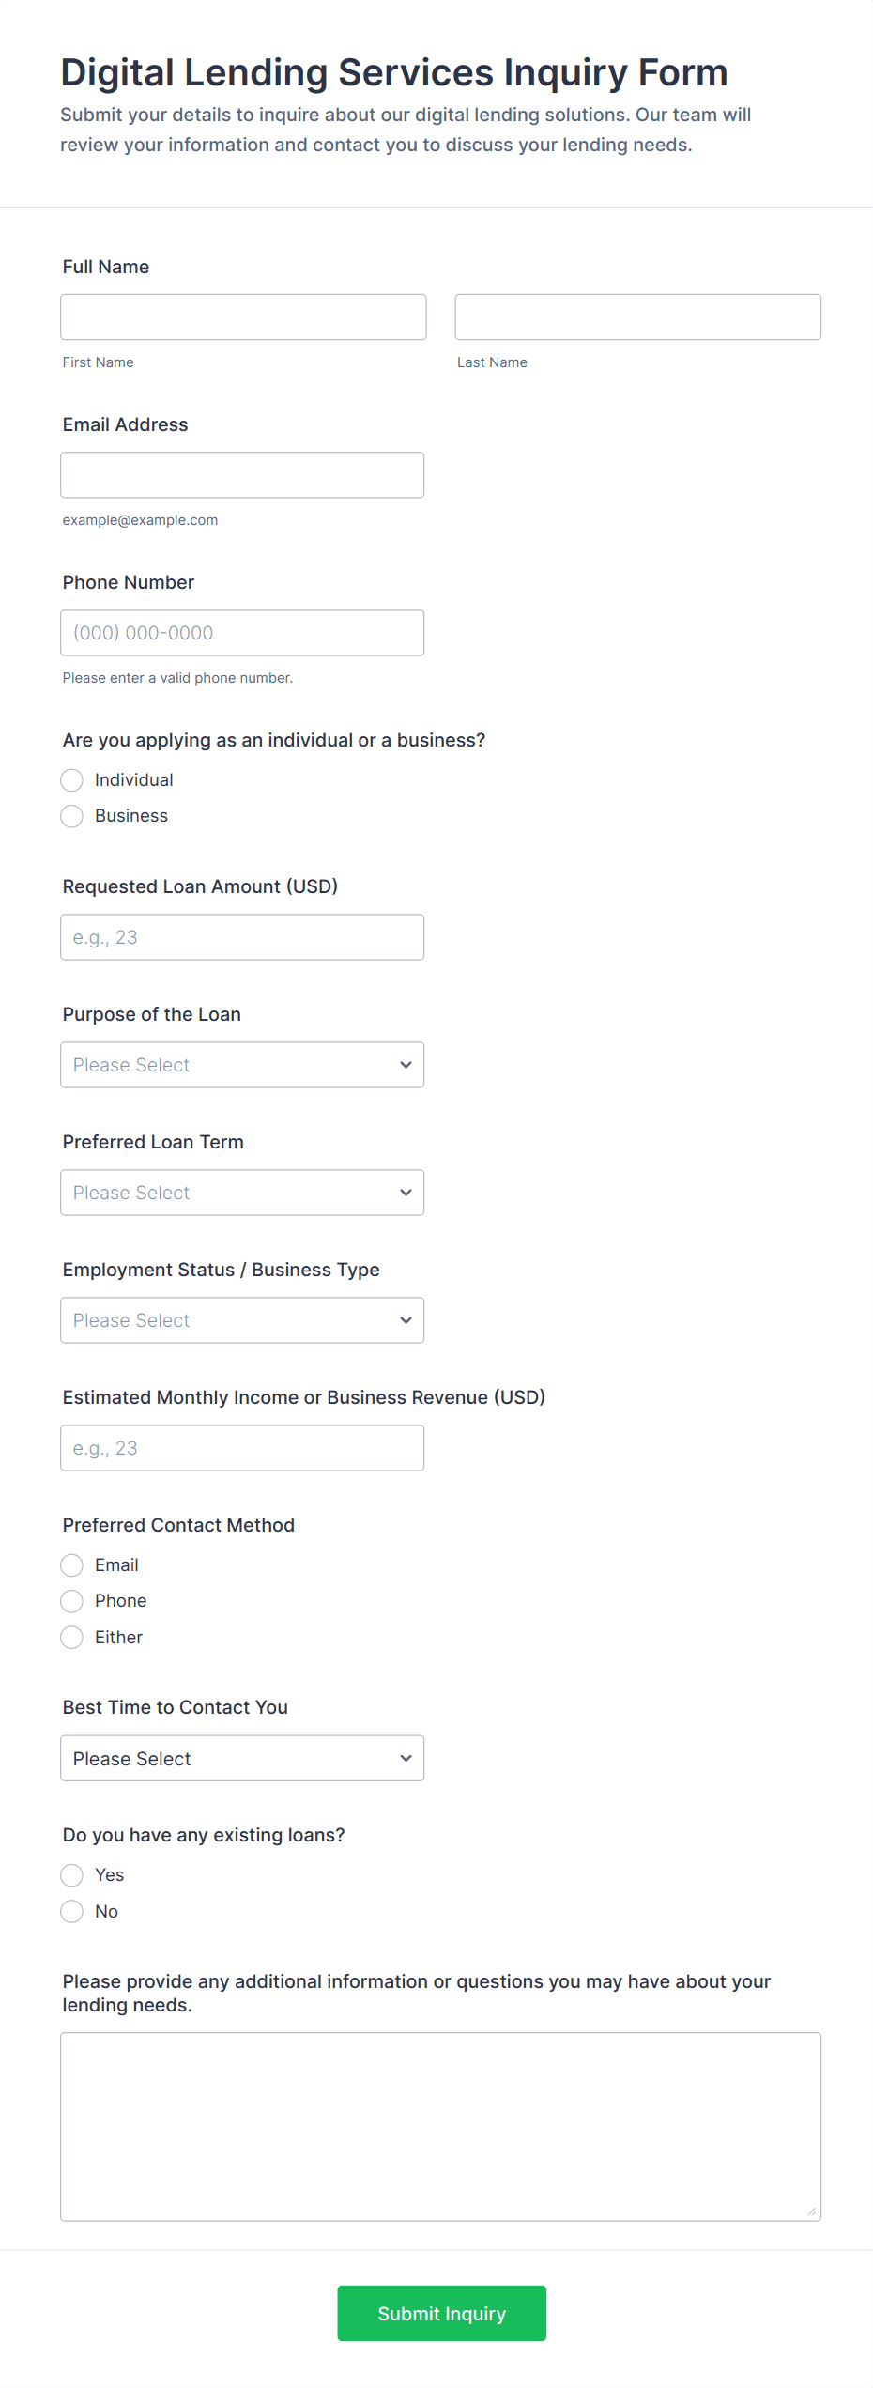Image resolution: width=873 pixels, height=2388 pixels.
Task: Select the Business radio option
Action: [72, 816]
